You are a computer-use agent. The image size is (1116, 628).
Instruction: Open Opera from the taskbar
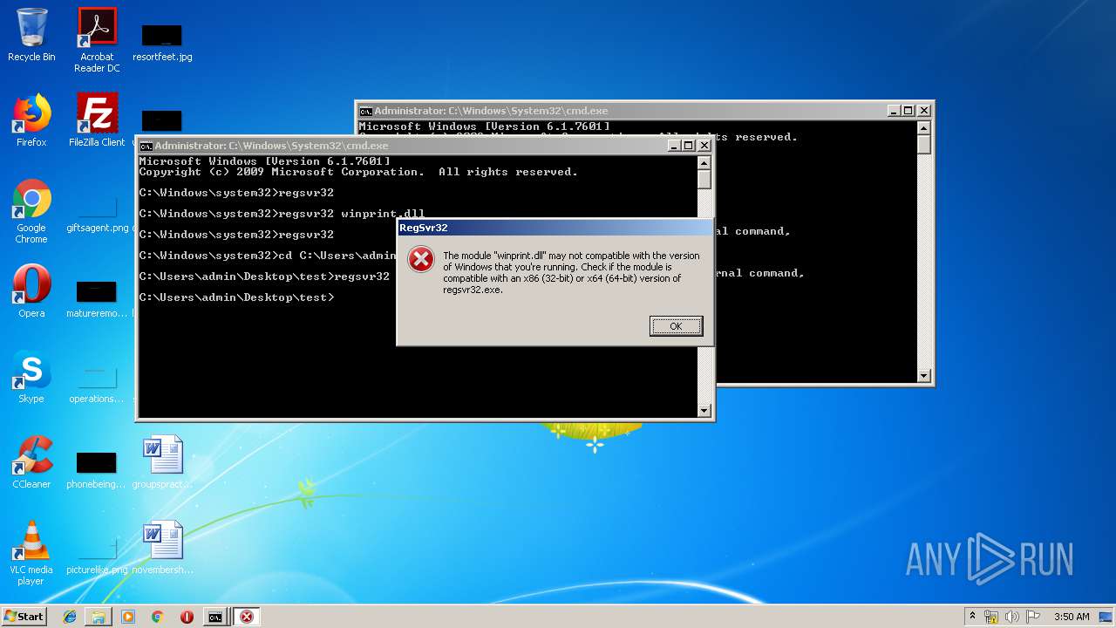click(x=187, y=617)
